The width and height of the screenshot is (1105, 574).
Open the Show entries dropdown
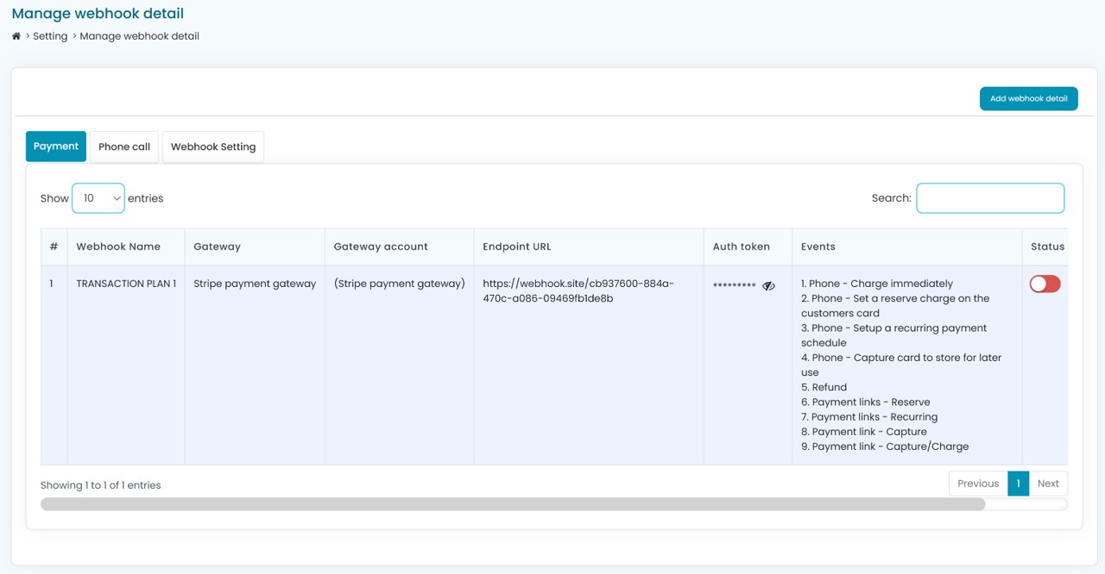(98, 198)
